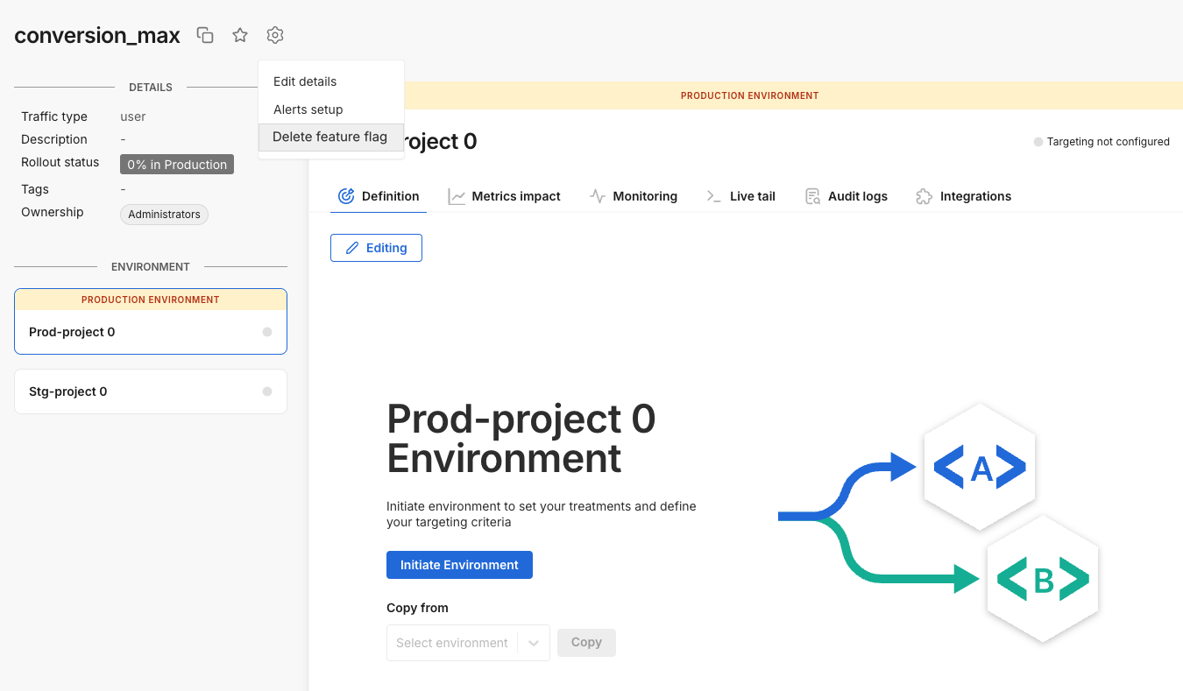Select Edit details from the menu
The height and width of the screenshot is (691, 1183).
(x=305, y=81)
